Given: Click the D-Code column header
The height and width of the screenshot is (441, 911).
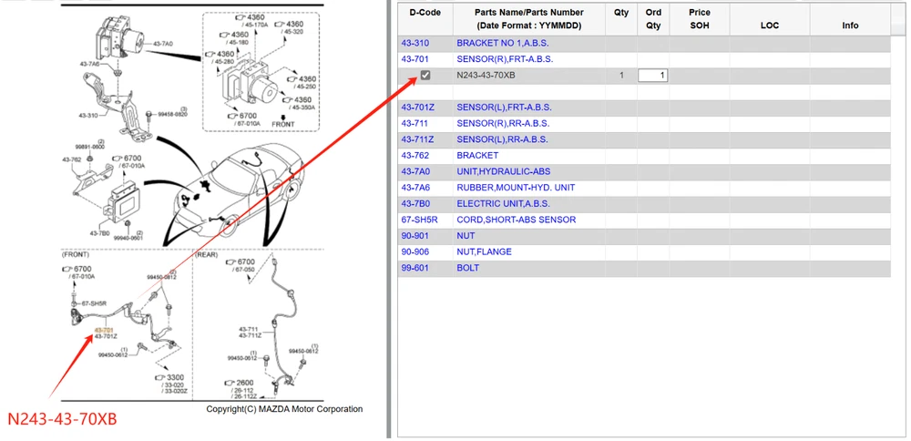Looking at the screenshot, I should coord(425,13).
